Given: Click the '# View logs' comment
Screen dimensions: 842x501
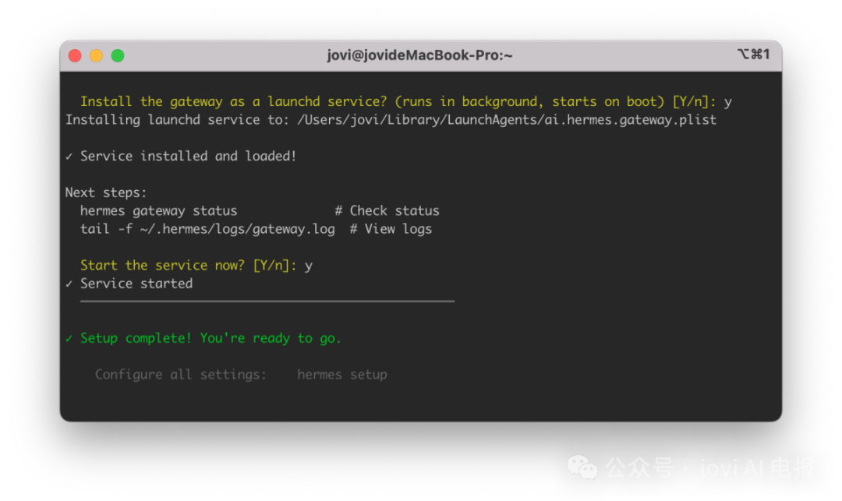Looking at the screenshot, I should [391, 229].
